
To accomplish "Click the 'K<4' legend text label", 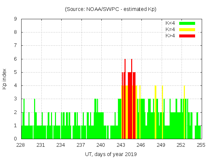I will pyautogui.click(x=170, y=24).
